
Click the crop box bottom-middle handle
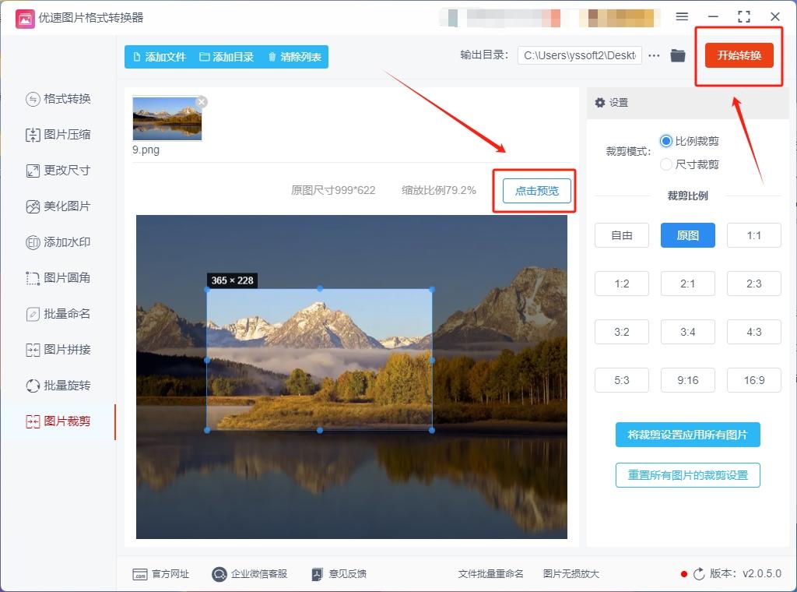(320, 430)
